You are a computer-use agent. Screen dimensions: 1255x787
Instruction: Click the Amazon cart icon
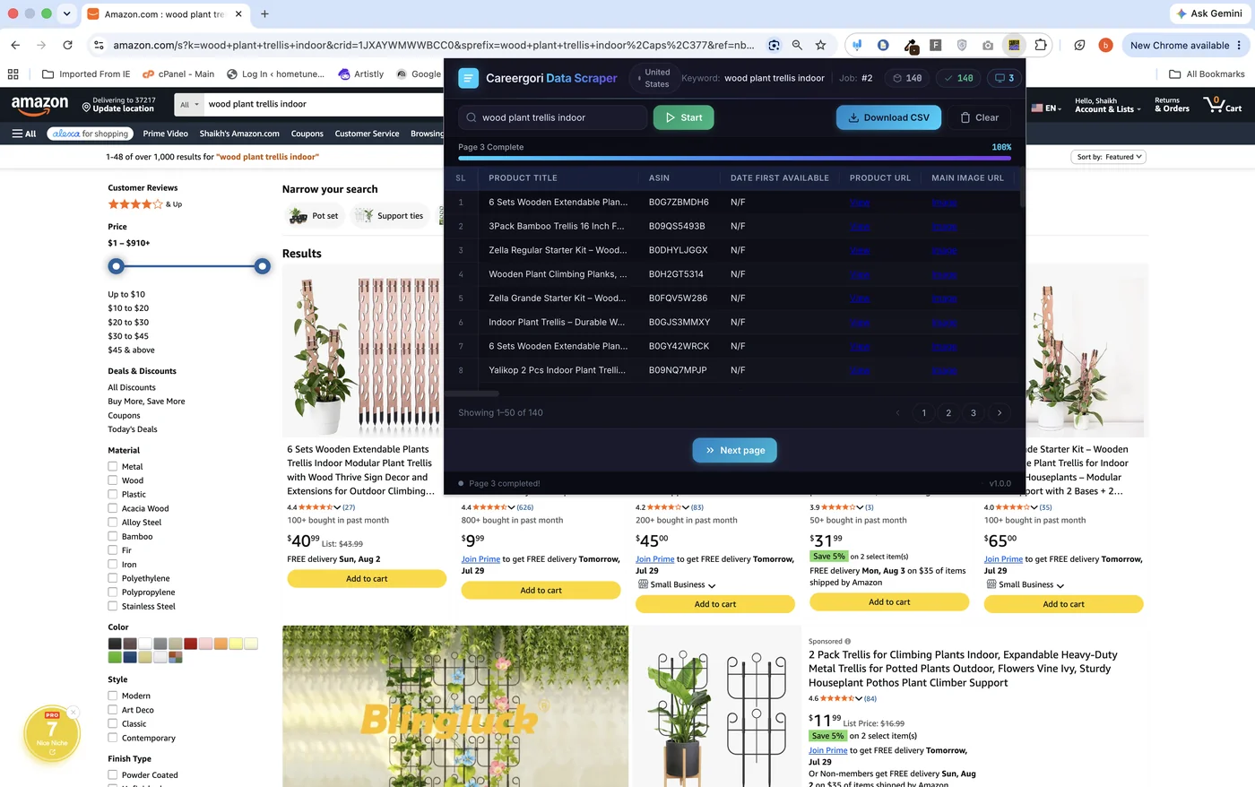point(1223,104)
